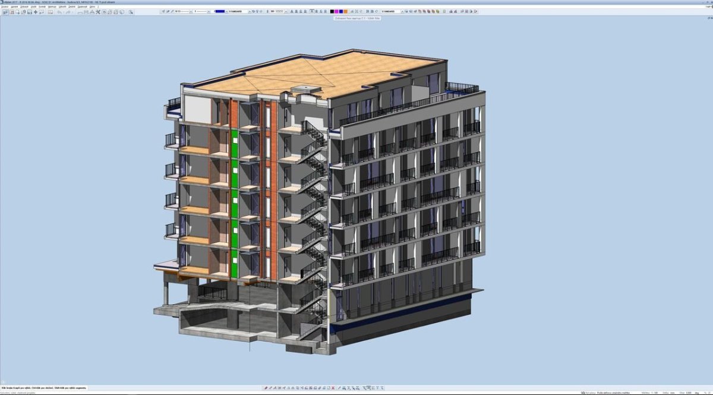Click the Redo arrow in the top toolbar

[68, 12]
